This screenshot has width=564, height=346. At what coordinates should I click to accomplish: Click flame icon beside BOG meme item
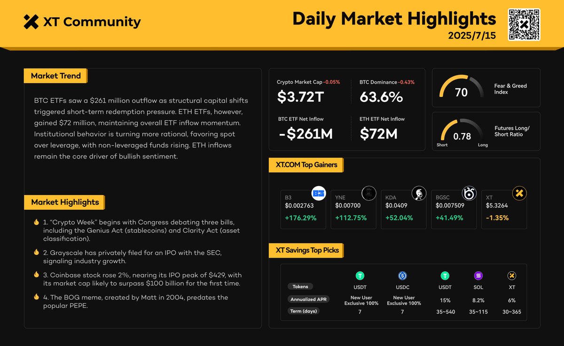pyautogui.click(x=36, y=297)
